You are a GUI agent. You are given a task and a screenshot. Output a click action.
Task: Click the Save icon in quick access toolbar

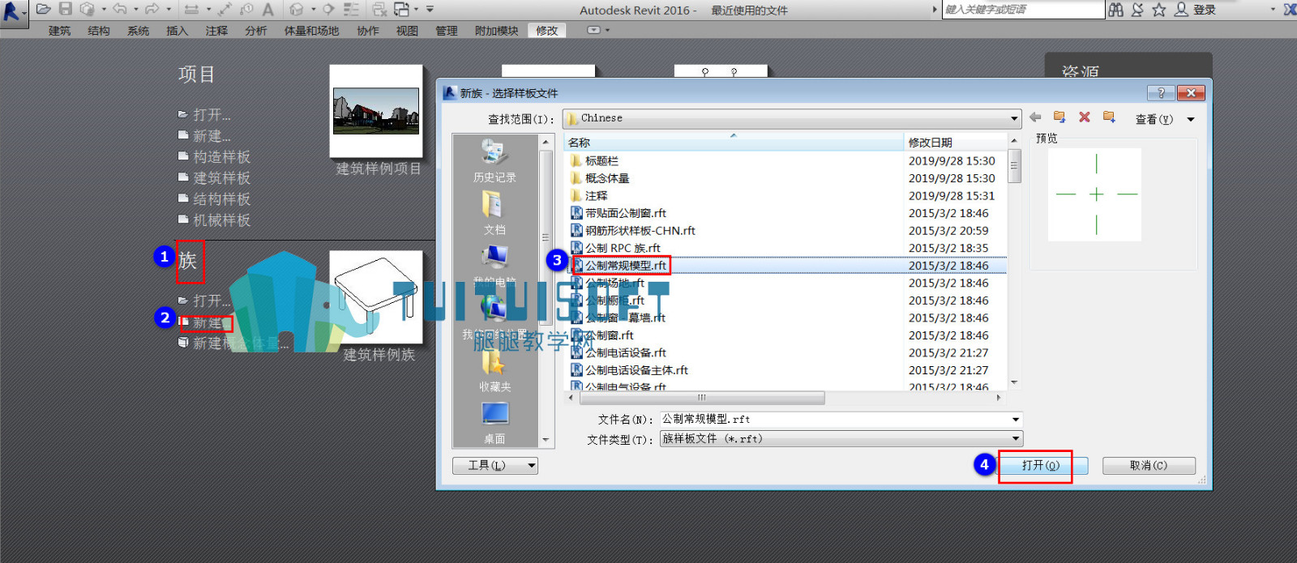[66, 9]
